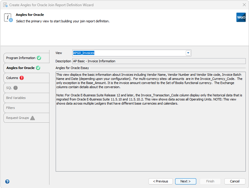Viewport: 249px width, 188px height.
Task: Click the green checkmark next to Angles for Oracle
Action: click(38, 68)
